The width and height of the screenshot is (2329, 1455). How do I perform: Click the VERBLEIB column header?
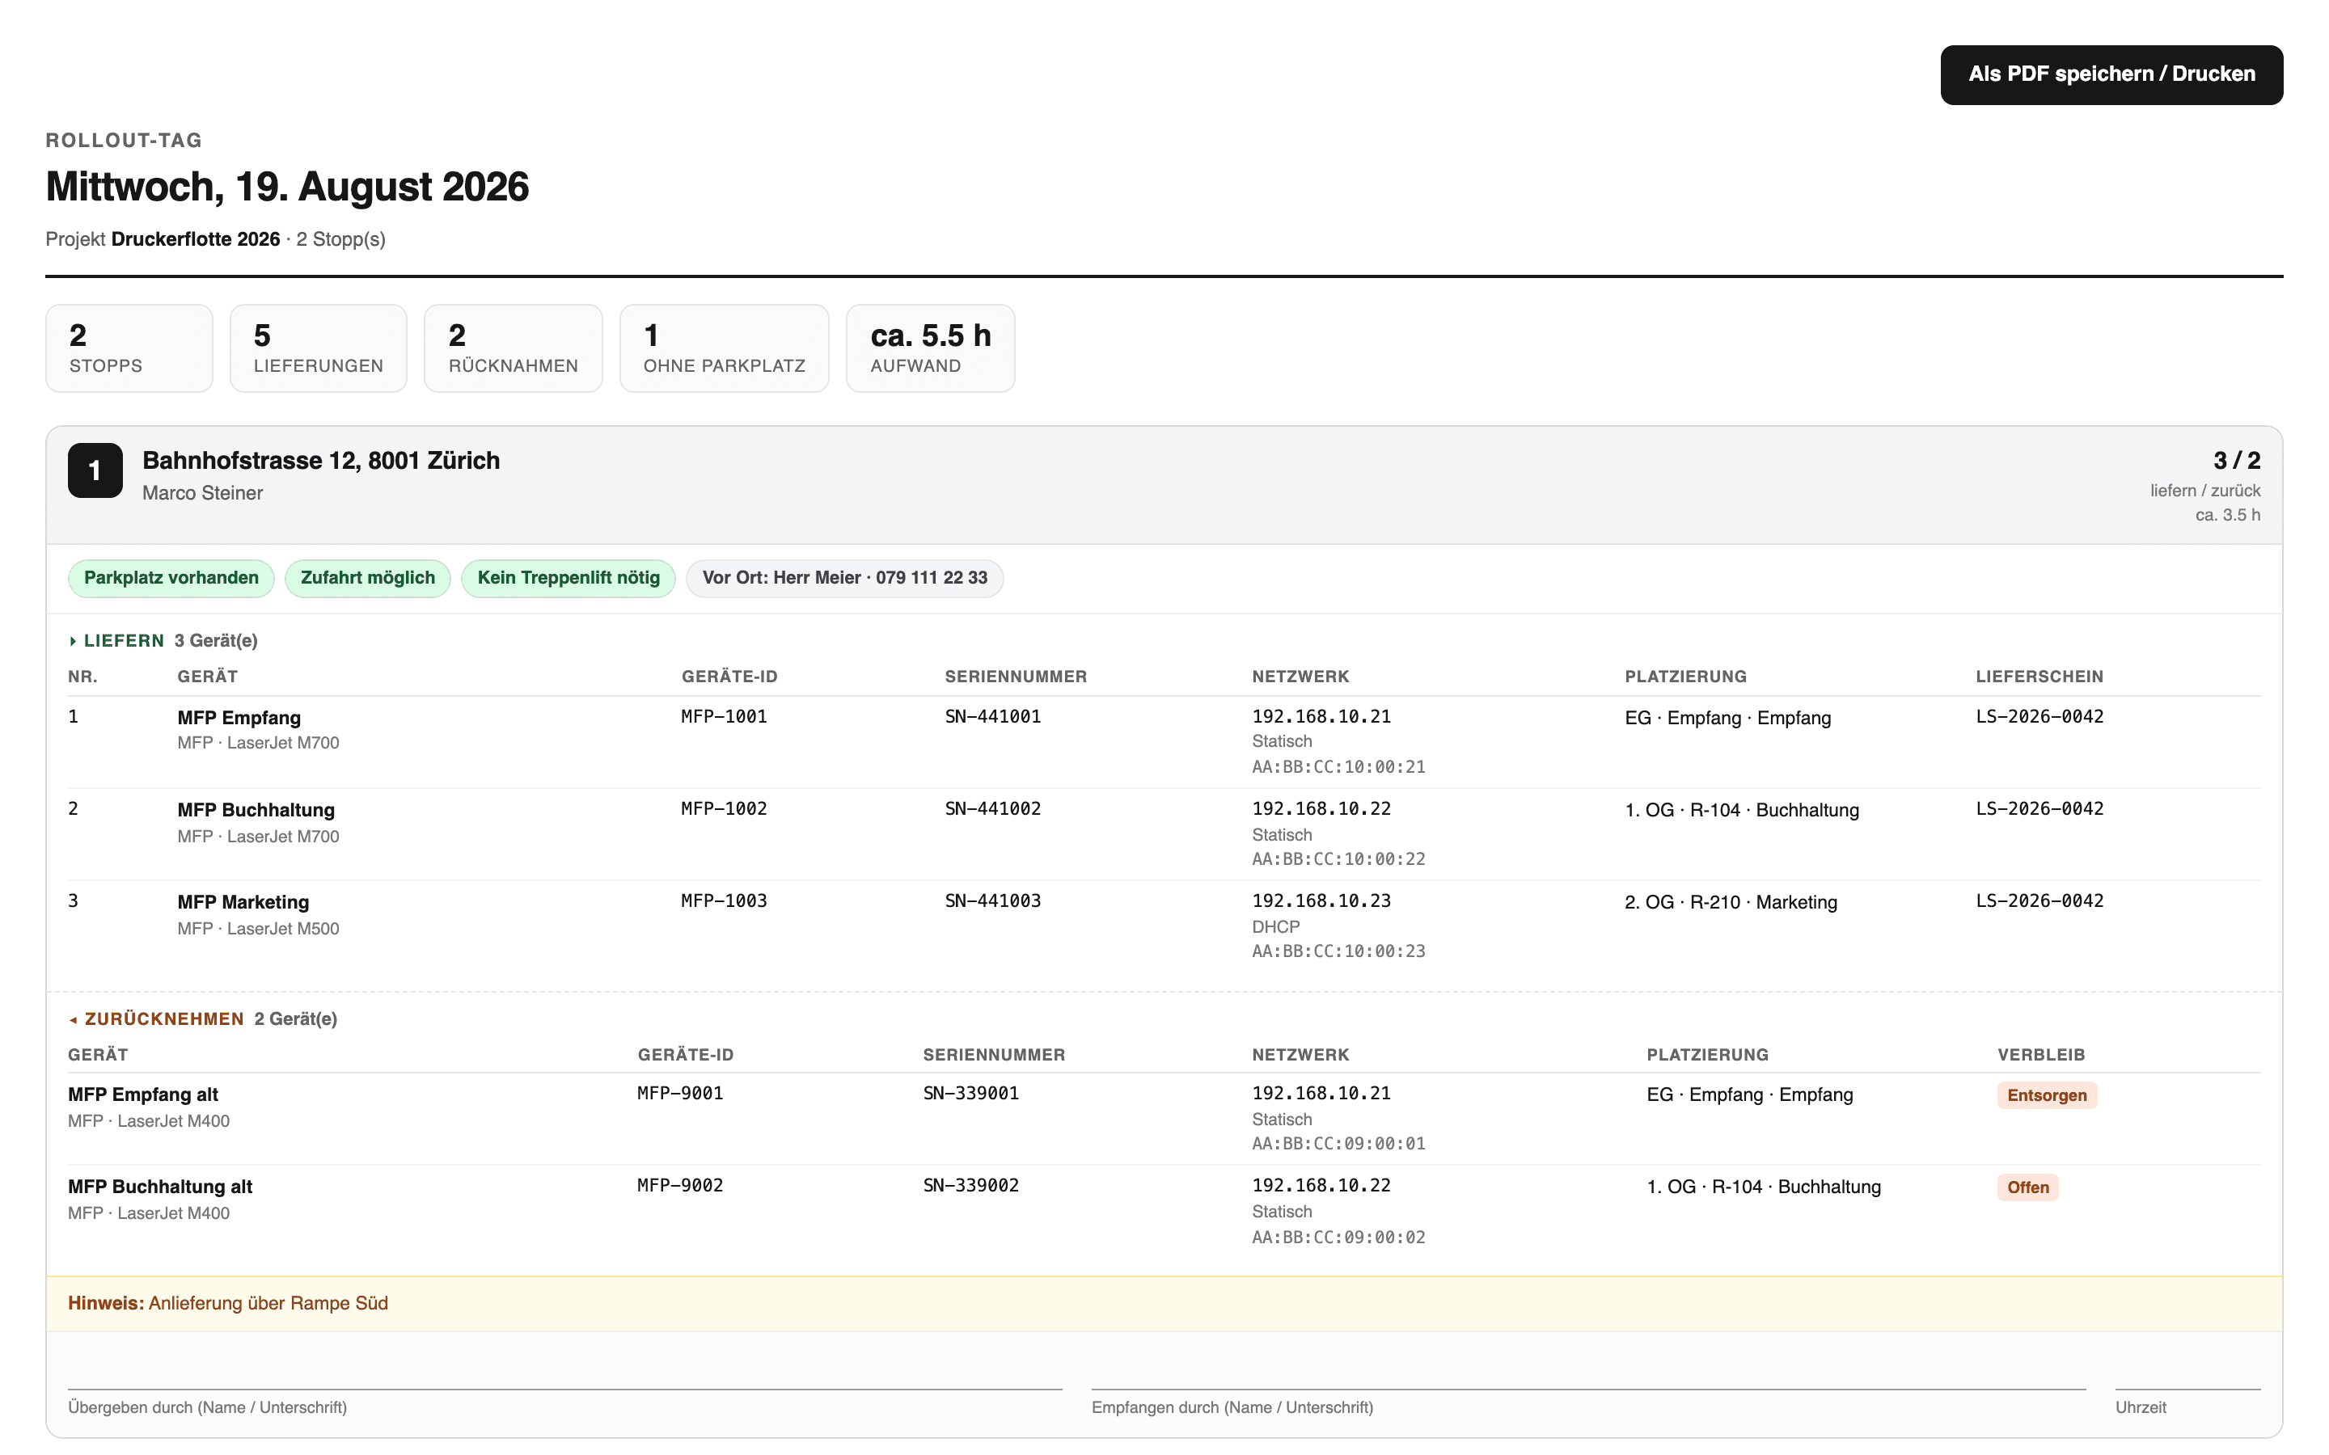tap(2040, 1056)
